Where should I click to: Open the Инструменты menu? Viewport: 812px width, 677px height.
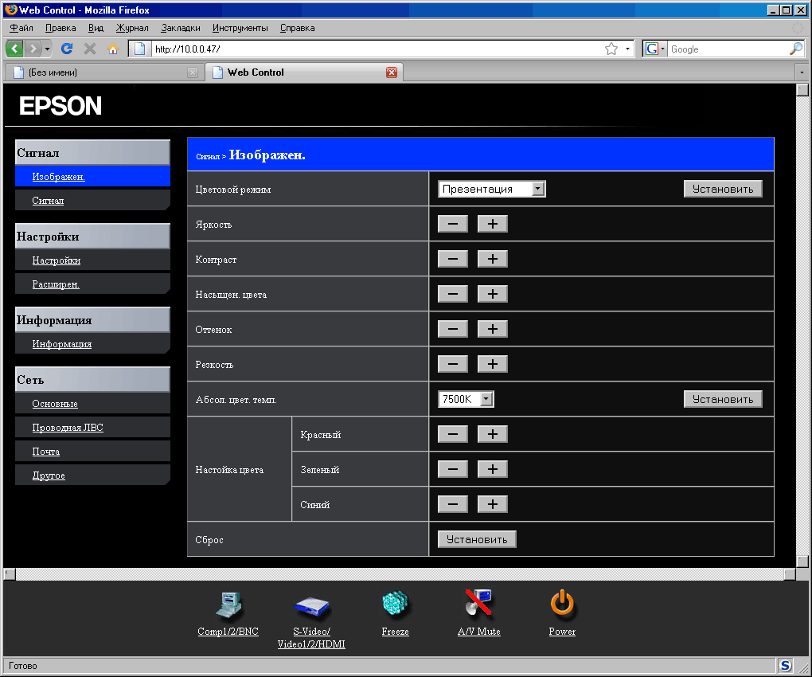[240, 28]
